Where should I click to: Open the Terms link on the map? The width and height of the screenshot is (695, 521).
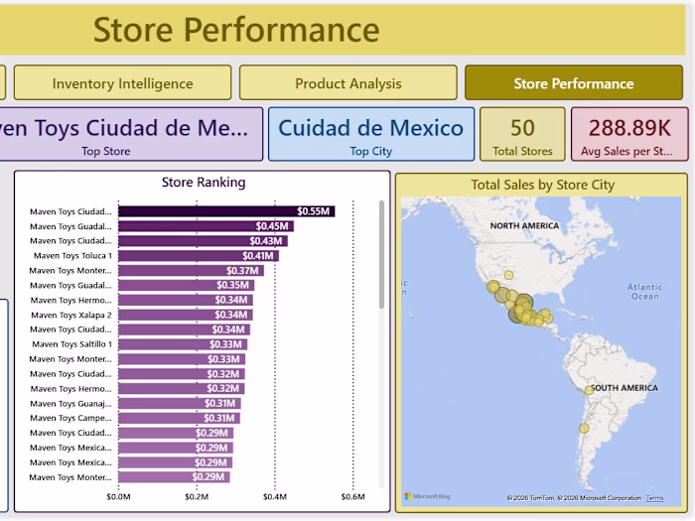coord(654,498)
